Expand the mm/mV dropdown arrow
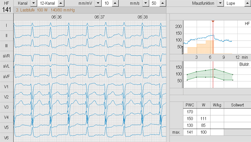Screen dimensions: 251x142 point(98,3)
